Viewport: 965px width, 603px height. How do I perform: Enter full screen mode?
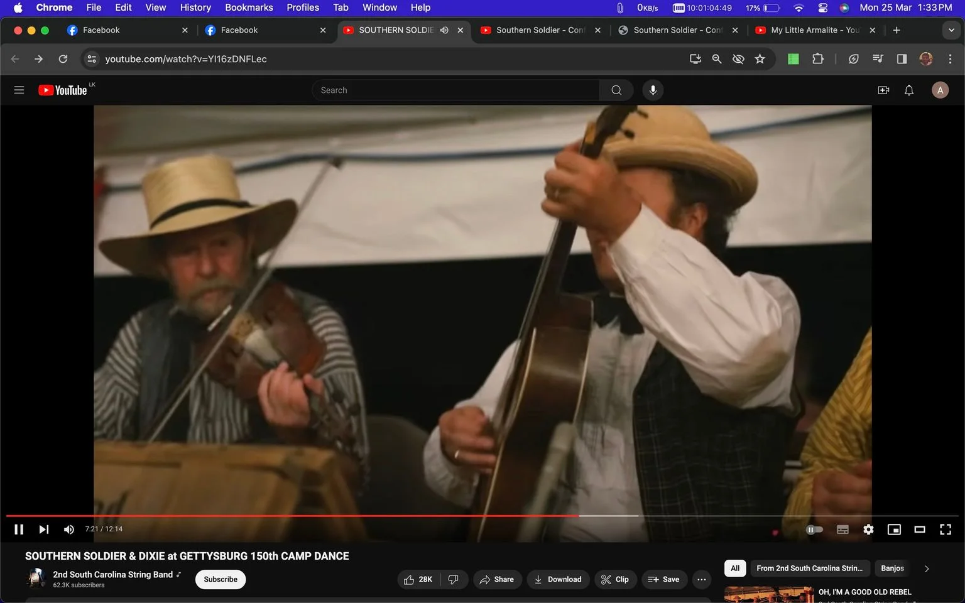click(x=946, y=530)
